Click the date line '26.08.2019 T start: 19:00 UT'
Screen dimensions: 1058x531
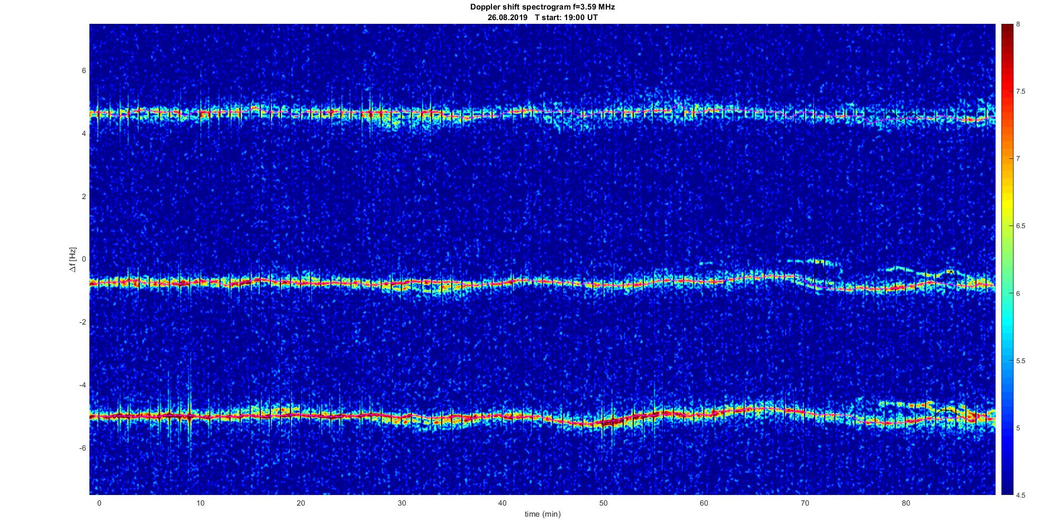(543, 17)
